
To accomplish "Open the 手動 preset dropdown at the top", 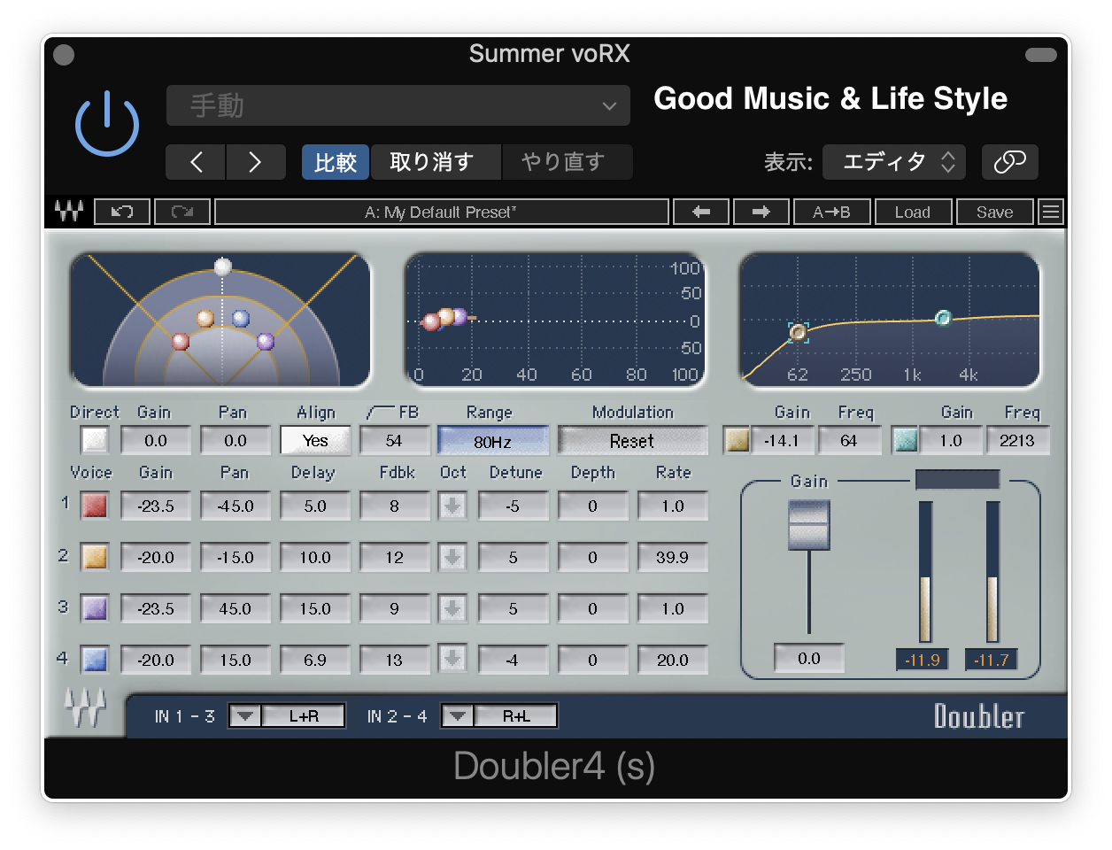I will [x=398, y=104].
